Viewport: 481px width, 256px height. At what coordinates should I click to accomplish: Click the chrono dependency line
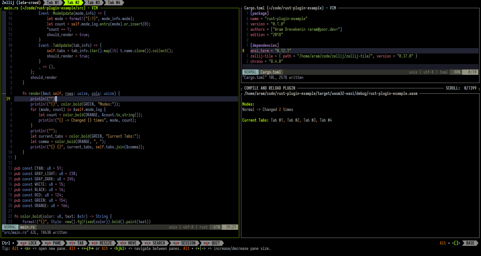[267, 61]
